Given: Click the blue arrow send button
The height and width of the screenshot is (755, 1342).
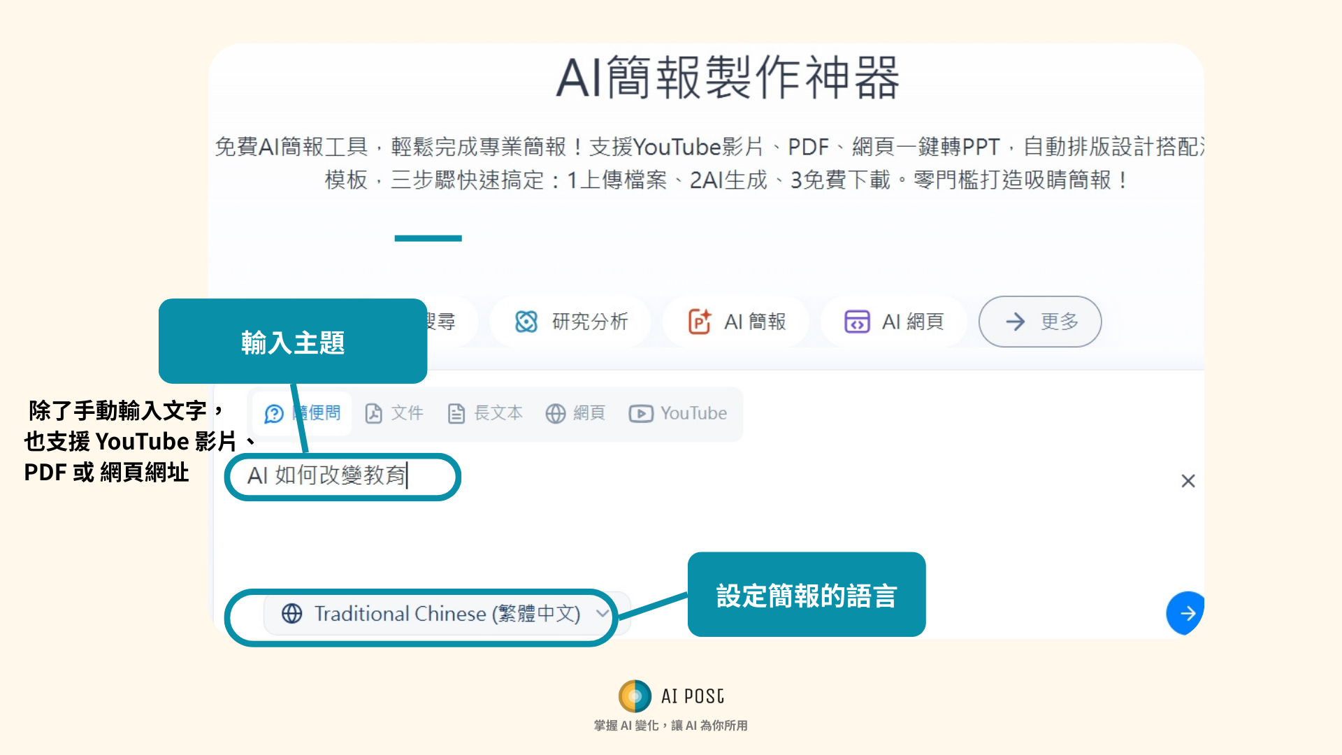Looking at the screenshot, I should tap(1186, 613).
